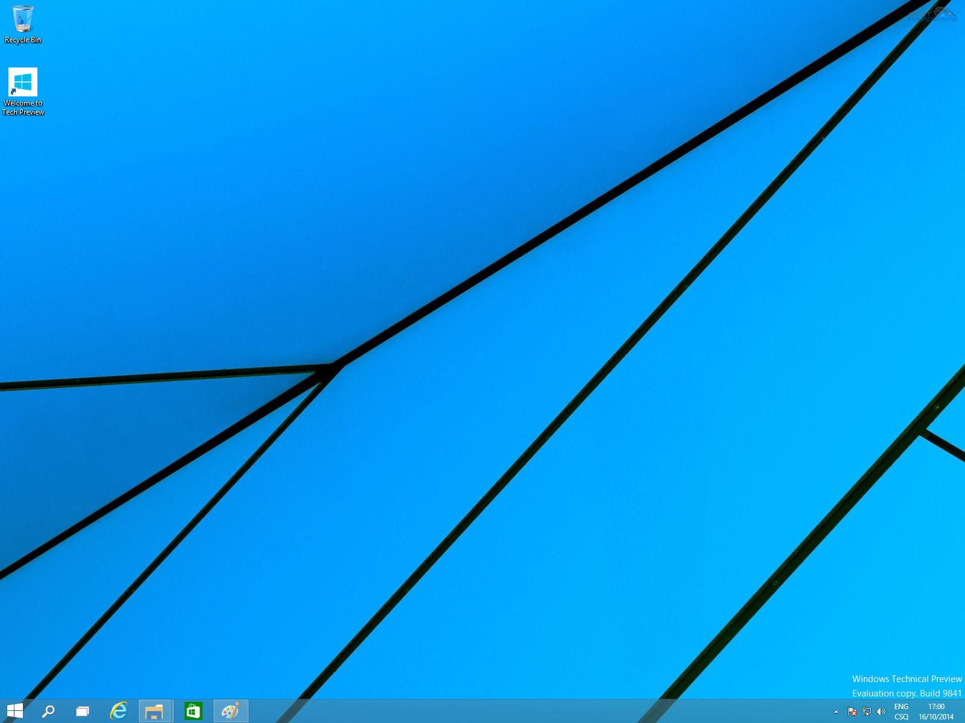Click the Windows Technical Preview watermark text

(x=900, y=678)
